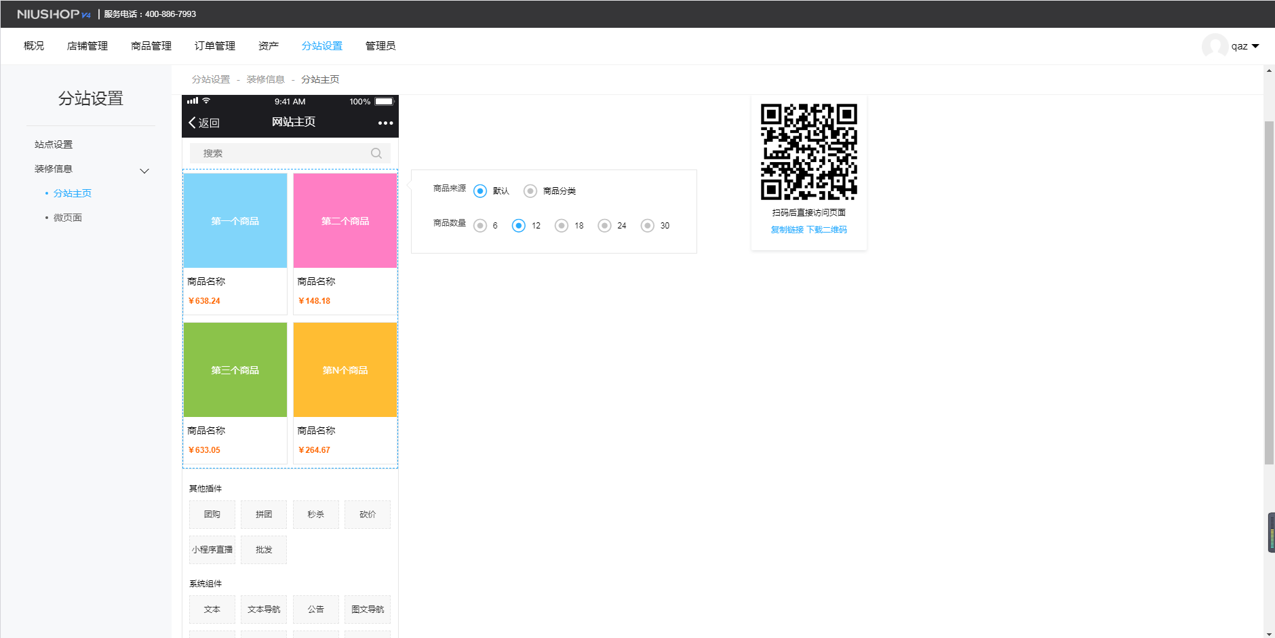Set product quantity to 18
Viewport: 1275px width, 638px height.
tap(562, 226)
